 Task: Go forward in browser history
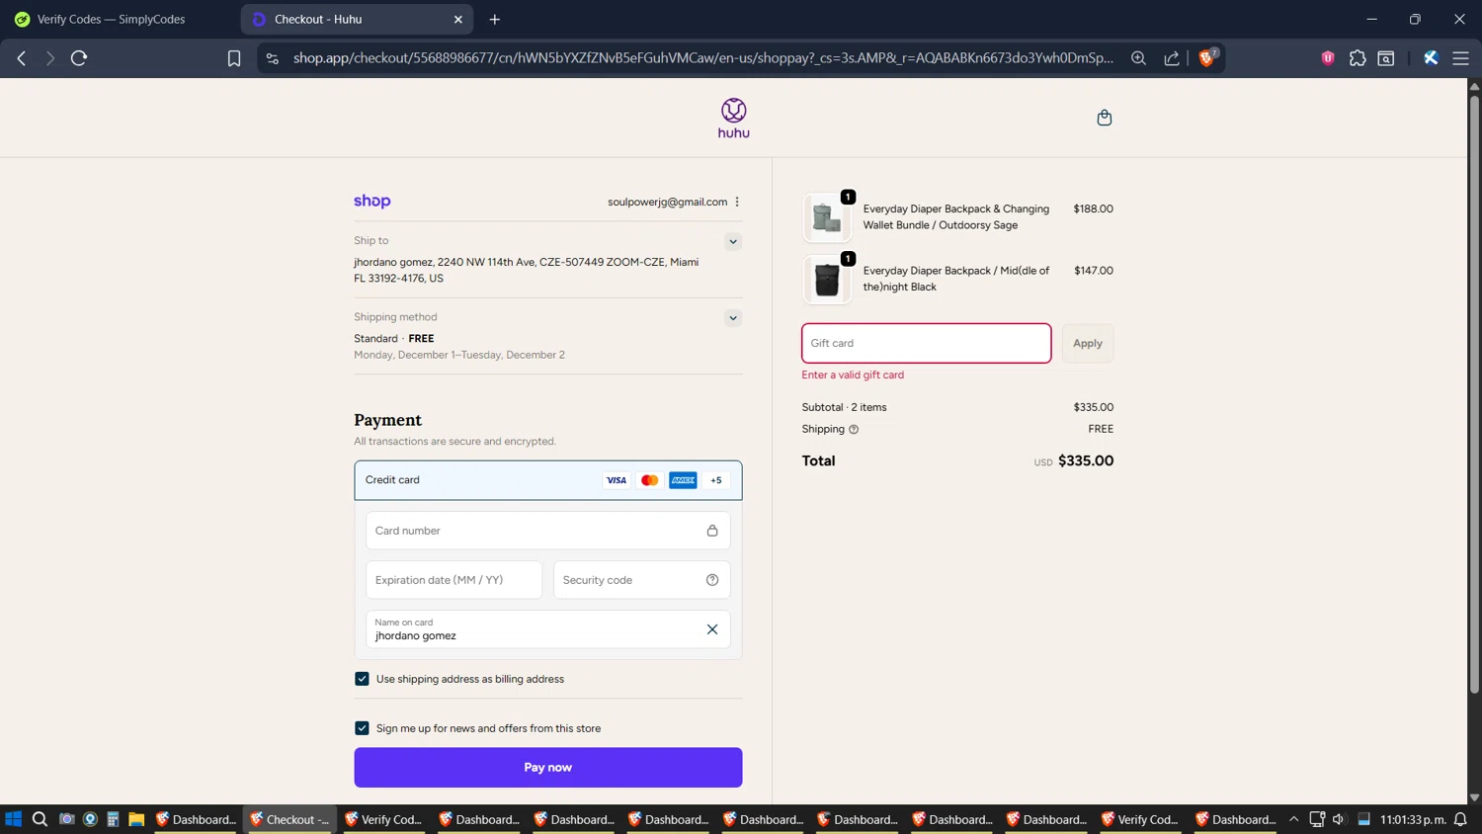click(x=50, y=58)
